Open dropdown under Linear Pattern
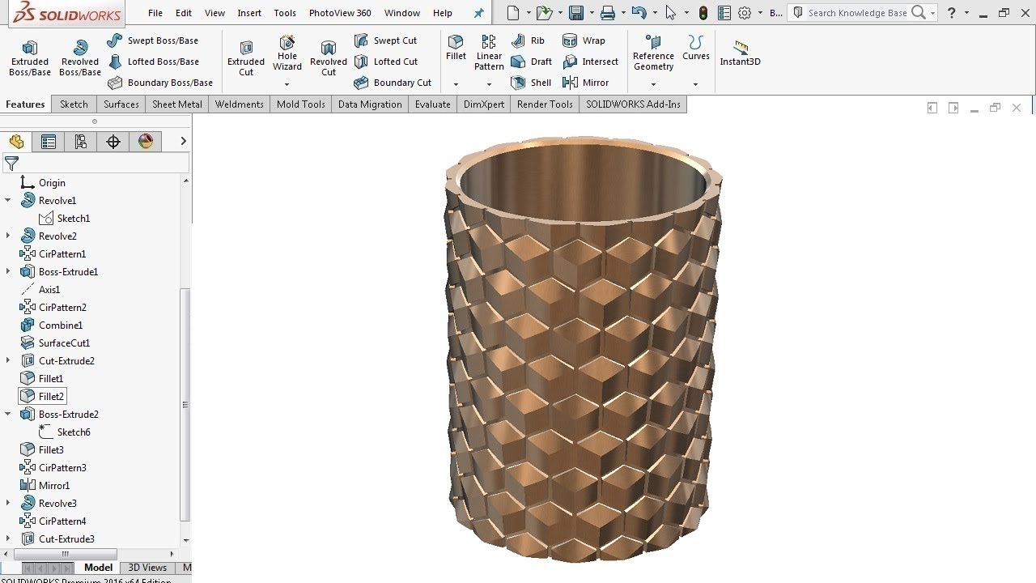Image resolution: width=1036 pixels, height=583 pixels. (x=489, y=84)
